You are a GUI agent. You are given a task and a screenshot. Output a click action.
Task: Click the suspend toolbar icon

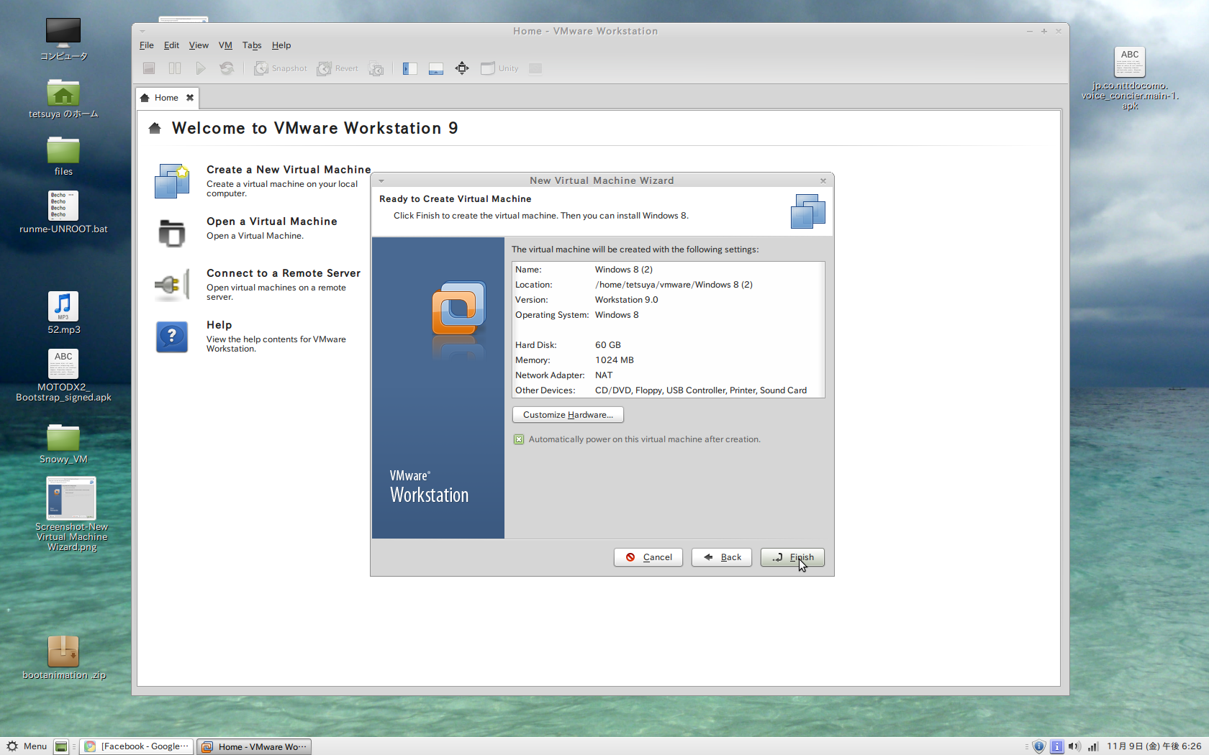(175, 68)
